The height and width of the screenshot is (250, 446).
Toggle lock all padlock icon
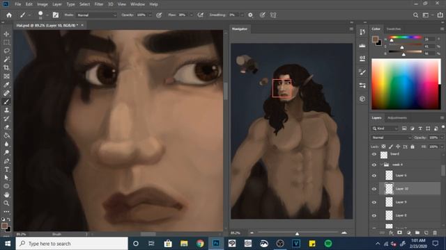tap(413, 147)
